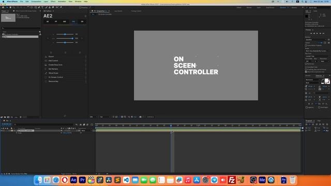Click the Export icon in AE2 panel
Image resolution: width=331 pixels, height=186 pixels.
[46, 56]
